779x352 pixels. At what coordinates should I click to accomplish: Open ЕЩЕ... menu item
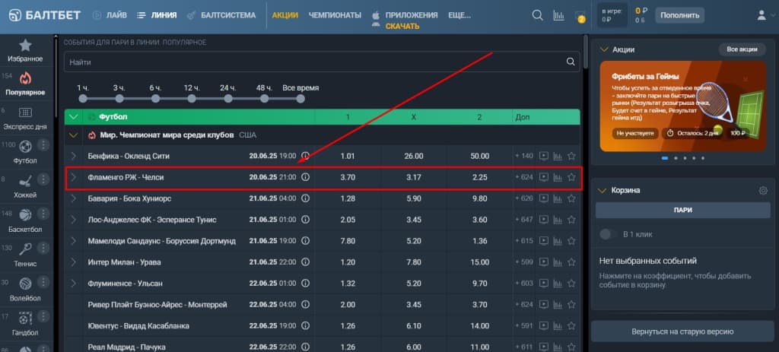pos(459,15)
